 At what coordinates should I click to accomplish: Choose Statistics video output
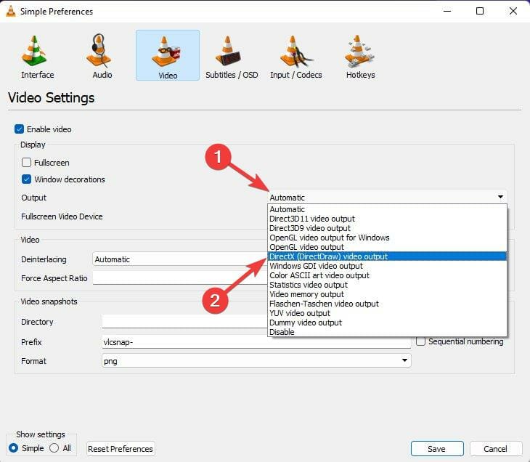coord(388,285)
